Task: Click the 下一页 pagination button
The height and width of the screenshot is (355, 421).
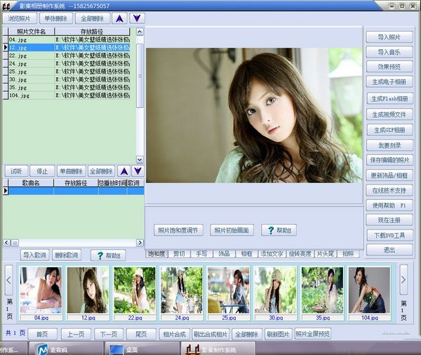Action: [x=108, y=334]
